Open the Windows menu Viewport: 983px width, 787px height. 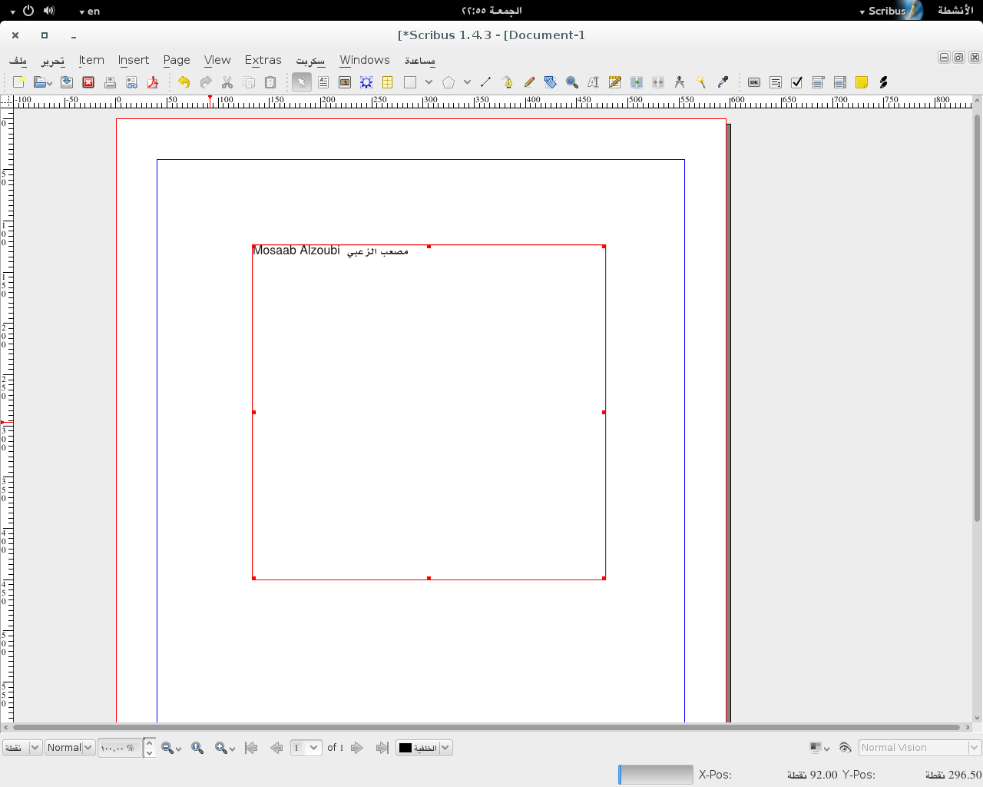[x=365, y=60]
